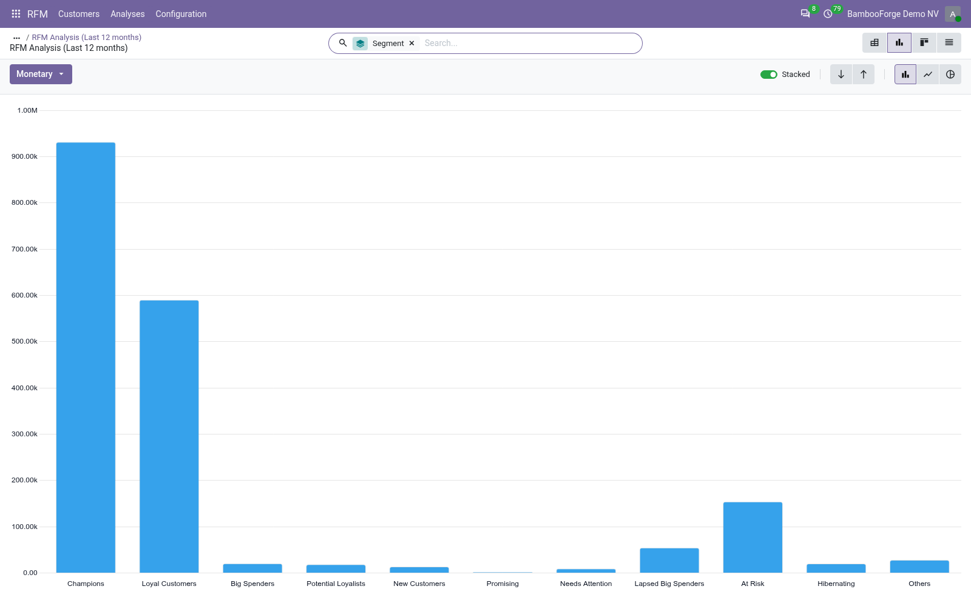Click the New Customers axis label
Image resolution: width=971 pixels, height=606 pixels.
419,584
